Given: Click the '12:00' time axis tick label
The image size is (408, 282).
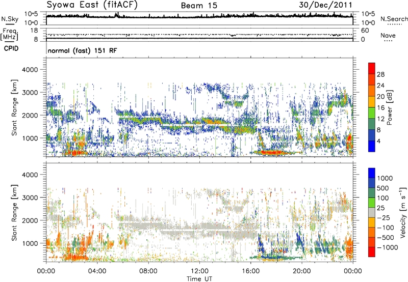Looking at the screenshot, I should pos(199,271).
